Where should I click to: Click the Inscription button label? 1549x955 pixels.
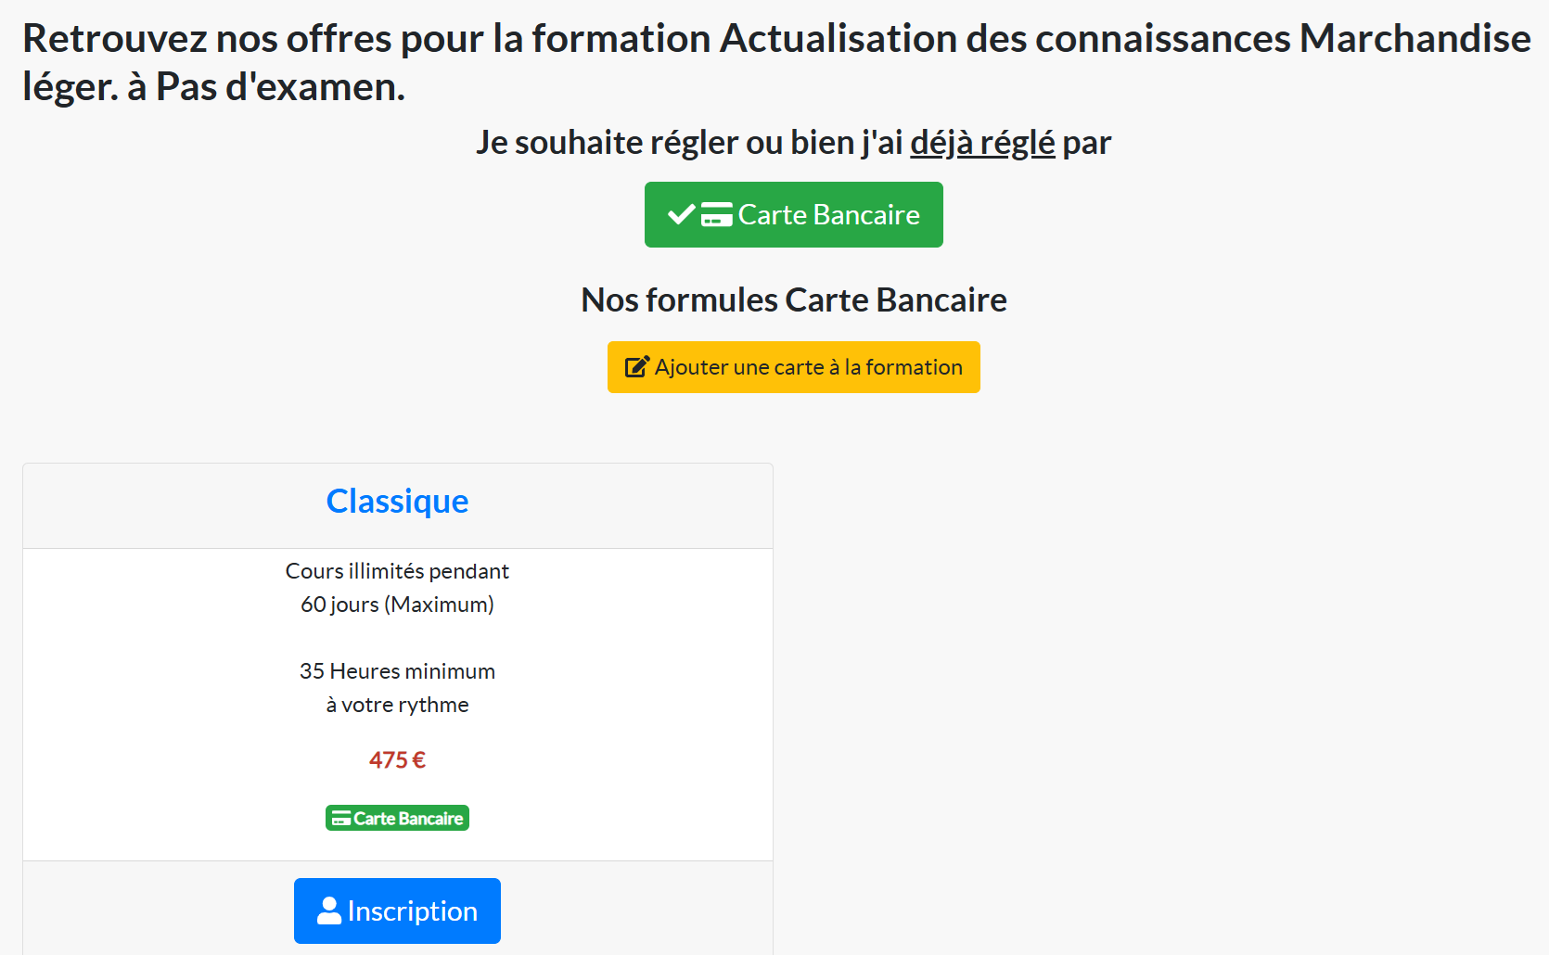point(412,911)
